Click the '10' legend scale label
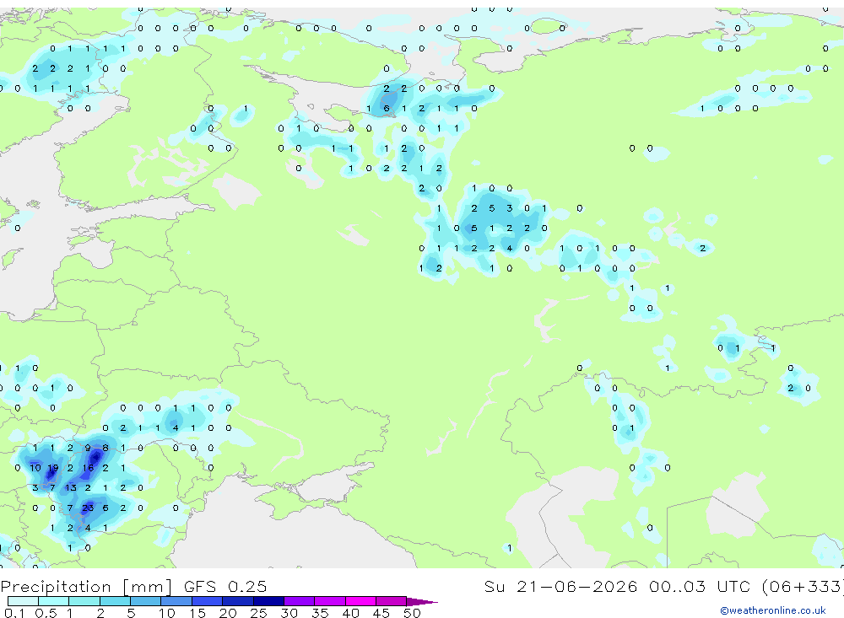 click(167, 613)
